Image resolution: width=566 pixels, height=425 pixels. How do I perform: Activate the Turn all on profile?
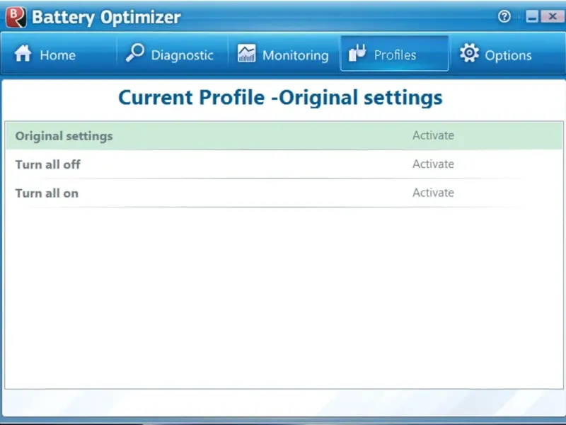(x=433, y=193)
